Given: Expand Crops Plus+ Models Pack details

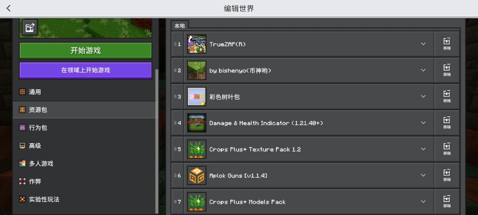Looking at the screenshot, I should tap(423, 202).
